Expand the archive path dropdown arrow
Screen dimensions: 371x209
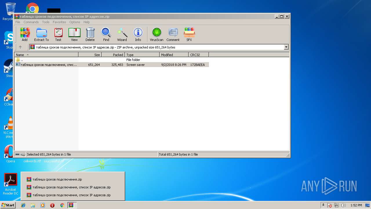[x=286, y=47]
